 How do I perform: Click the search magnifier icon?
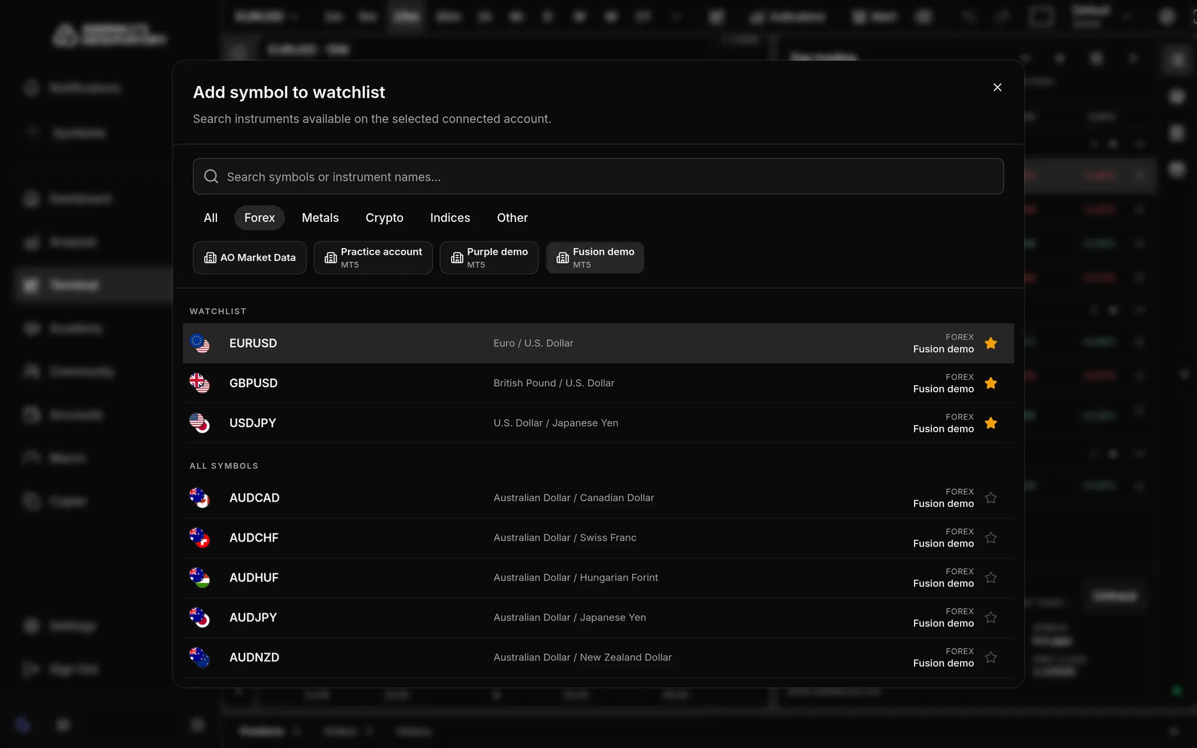click(x=211, y=176)
